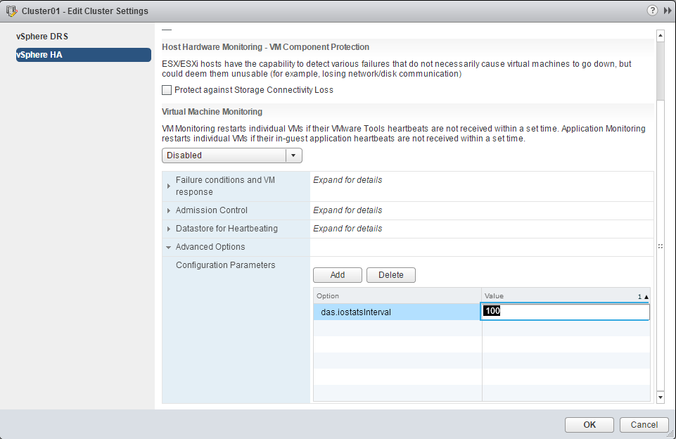This screenshot has height=439, width=676.
Task: Click the Add configuration parameter button
Action: tap(338, 275)
